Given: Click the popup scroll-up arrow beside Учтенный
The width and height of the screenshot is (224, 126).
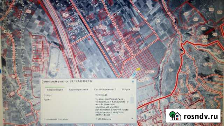Looking at the screenshot, I should pyautogui.click(x=132, y=95).
